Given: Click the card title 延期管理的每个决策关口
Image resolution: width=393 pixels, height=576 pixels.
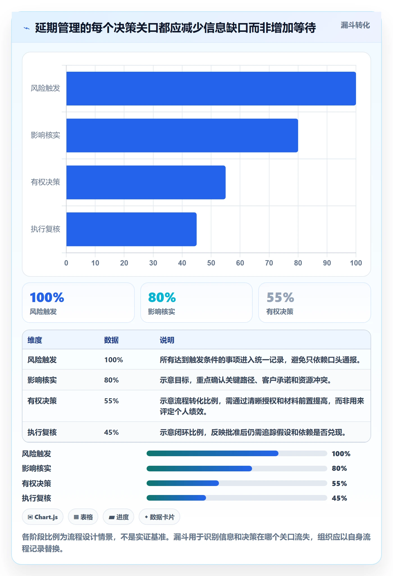Looking at the screenshot, I should [x=175, y=28].
